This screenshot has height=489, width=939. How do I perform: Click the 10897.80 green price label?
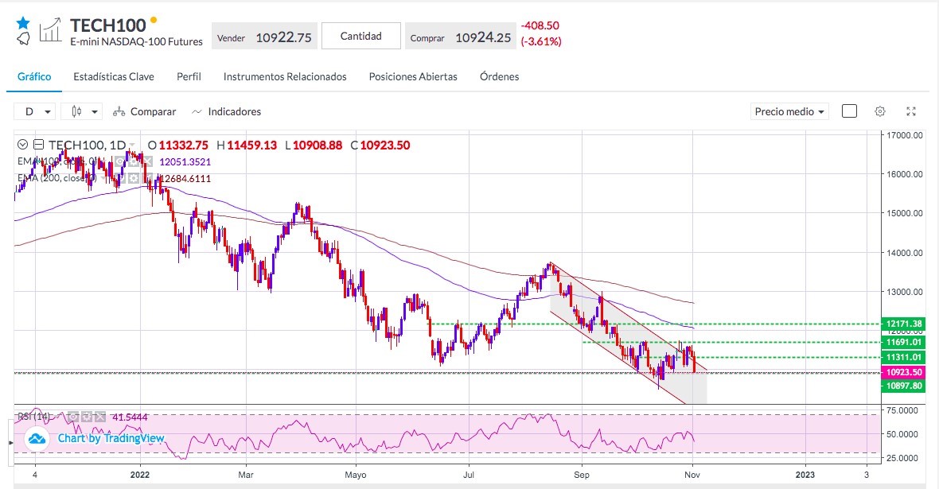tap(904, 386)
